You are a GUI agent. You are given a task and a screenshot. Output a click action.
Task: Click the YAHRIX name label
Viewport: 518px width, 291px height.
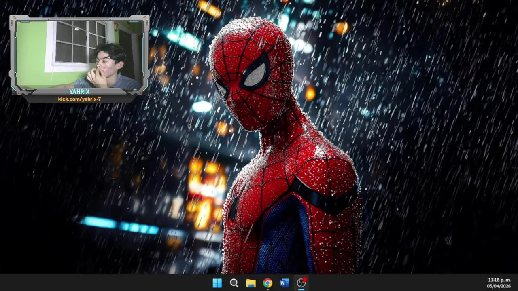[79, 92]
